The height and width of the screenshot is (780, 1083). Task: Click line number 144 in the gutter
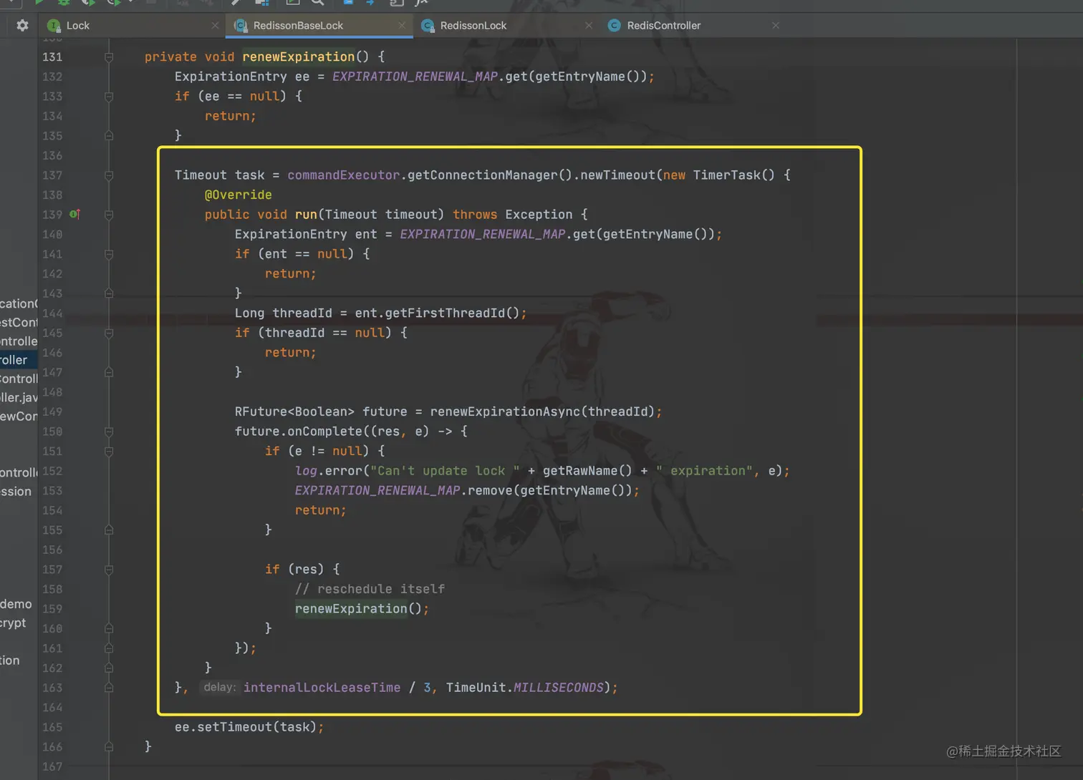pos(52,313)
